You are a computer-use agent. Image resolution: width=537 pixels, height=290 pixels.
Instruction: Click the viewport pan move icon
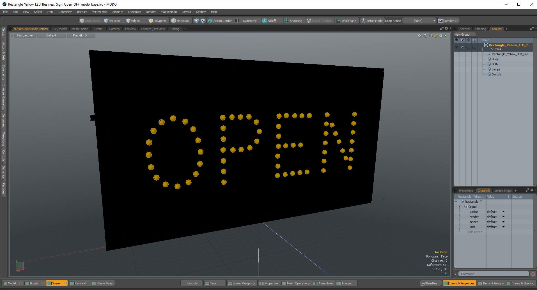419,36
